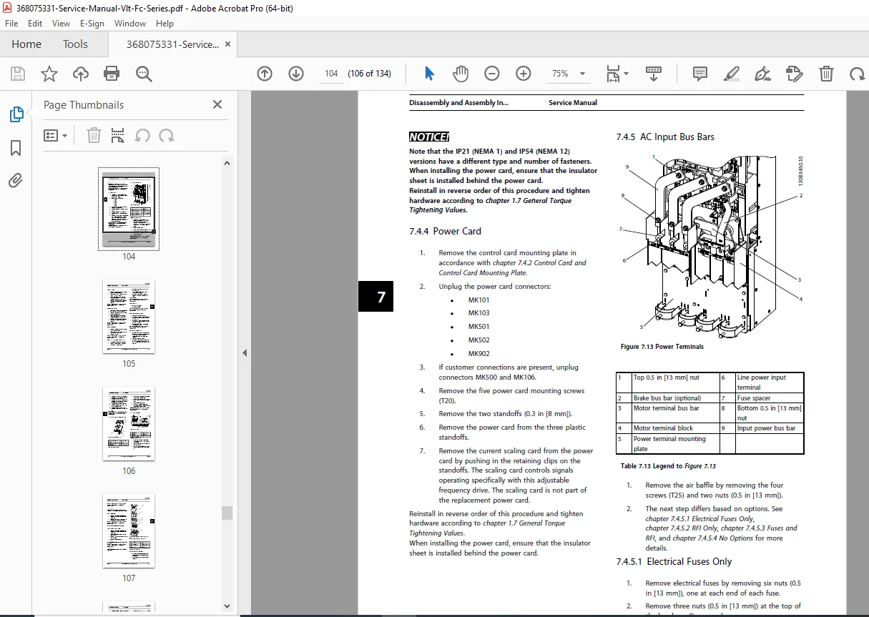
Task: Switch to the Home tab
Action: pyautogui.click(x=26, y=44)
